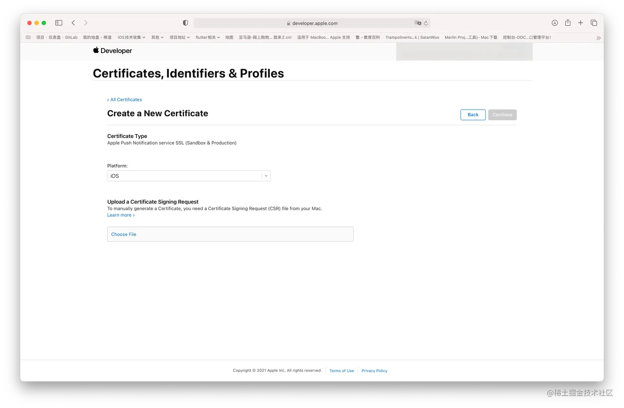Viewport: 624px width, 408px height.
Task: Click the Upload a Certificate Signing Request heading
Action: click(x=153, y=202)
